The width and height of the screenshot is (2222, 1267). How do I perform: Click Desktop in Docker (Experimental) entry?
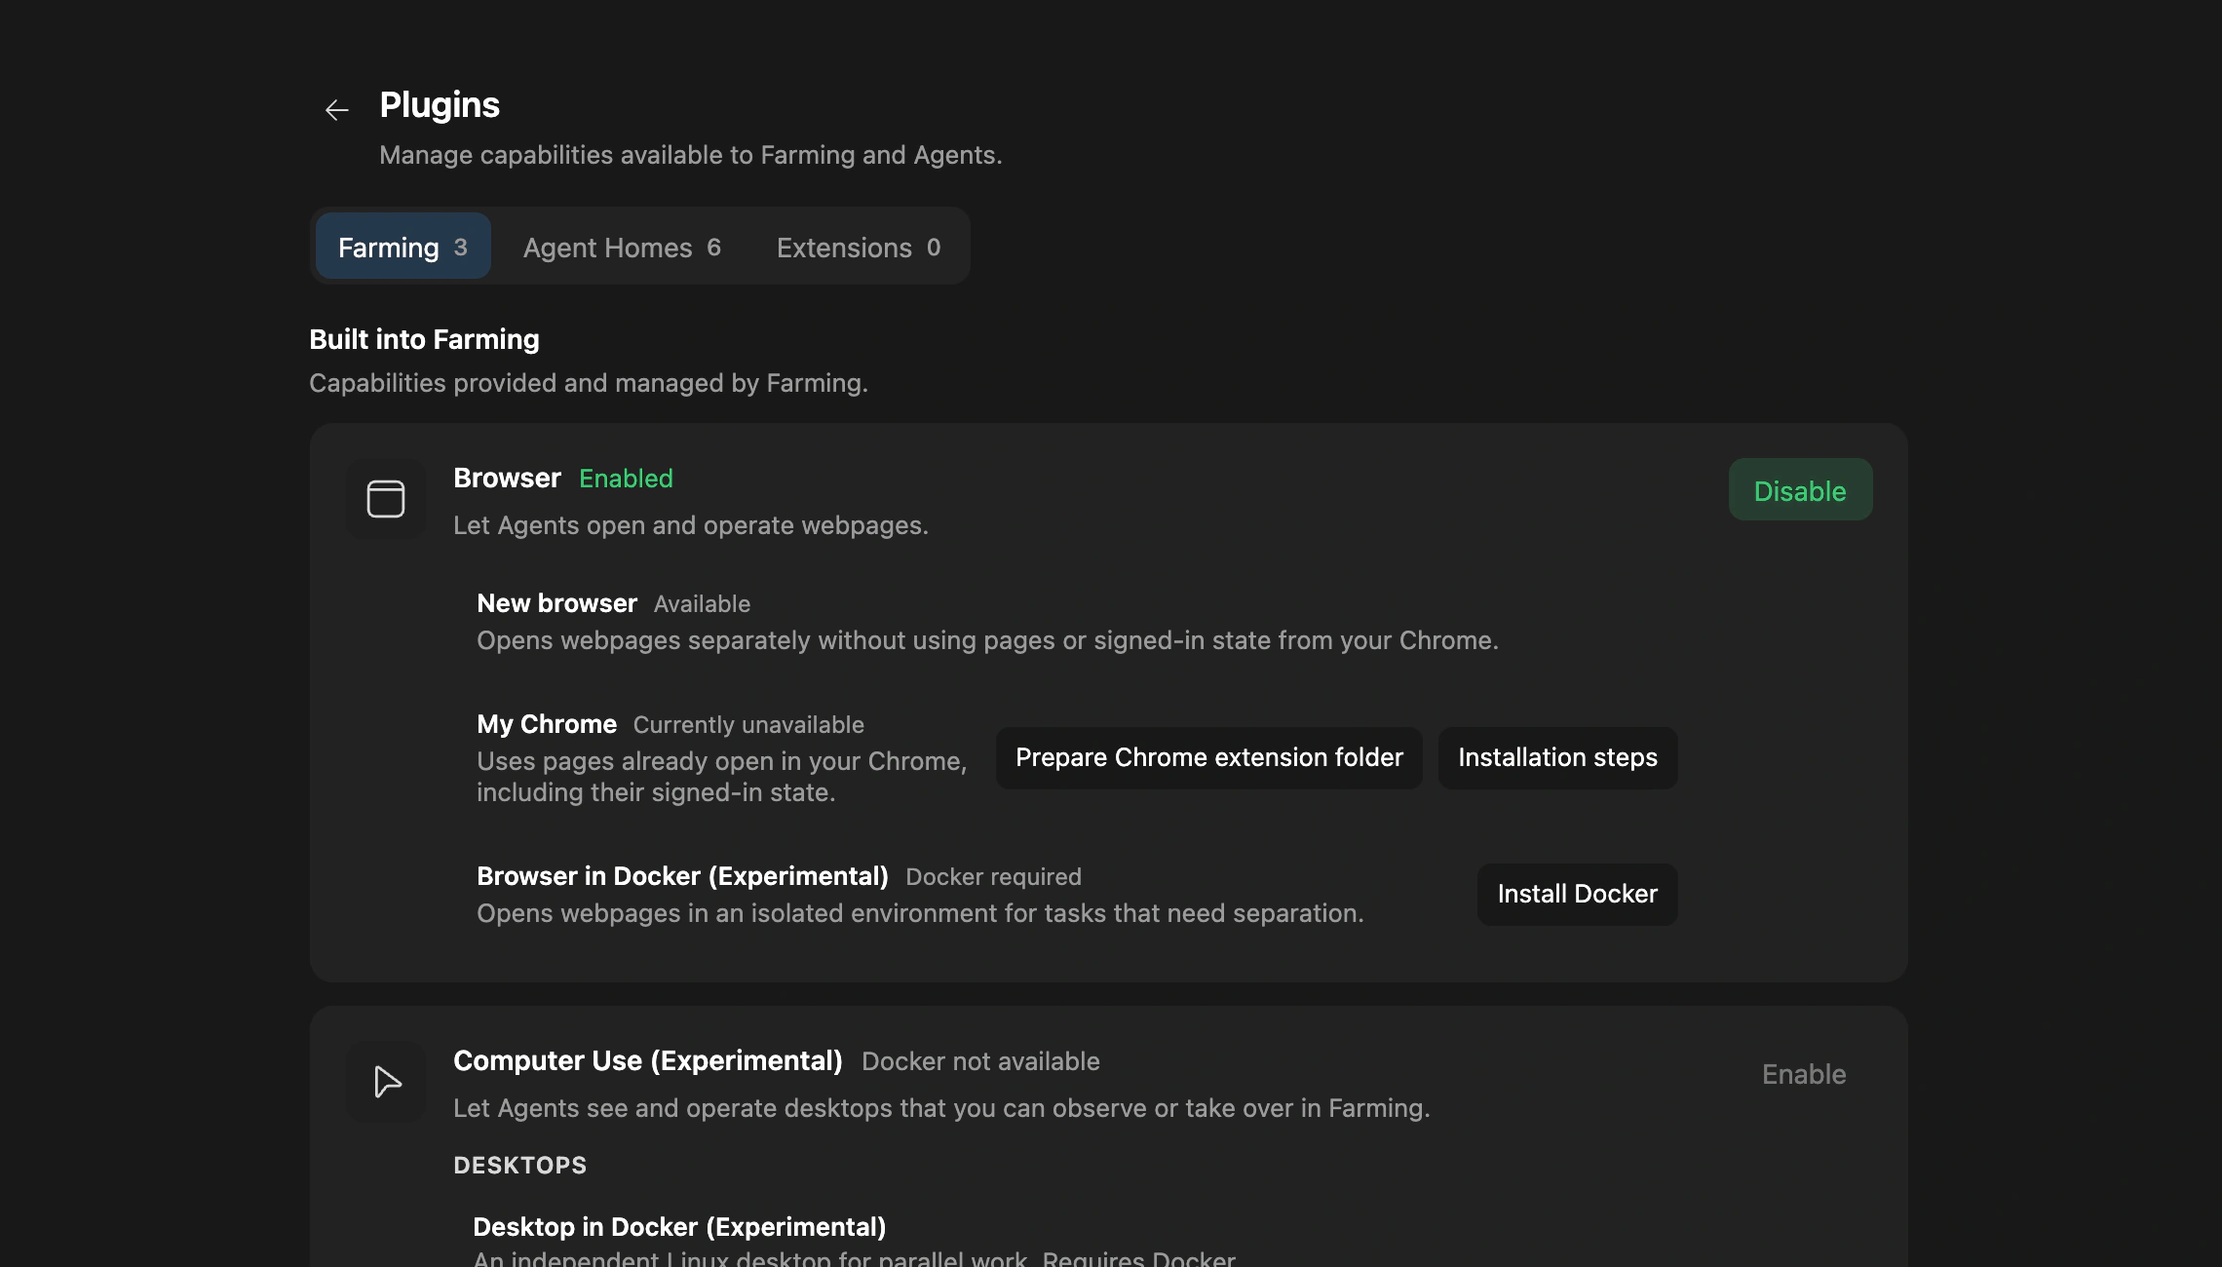coord(679,1227)
